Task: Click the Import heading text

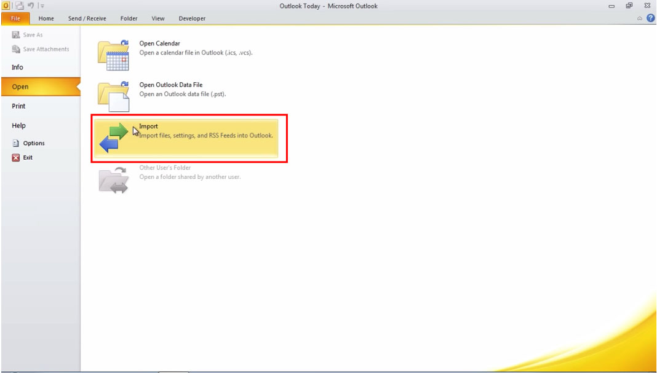Action: click(148, 126)
